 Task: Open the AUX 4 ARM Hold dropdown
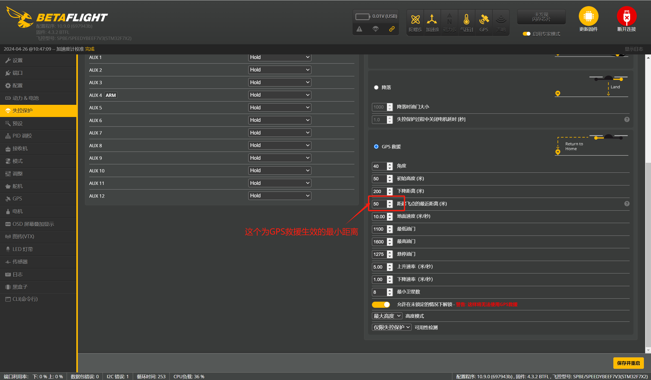[x=280, y=95]
